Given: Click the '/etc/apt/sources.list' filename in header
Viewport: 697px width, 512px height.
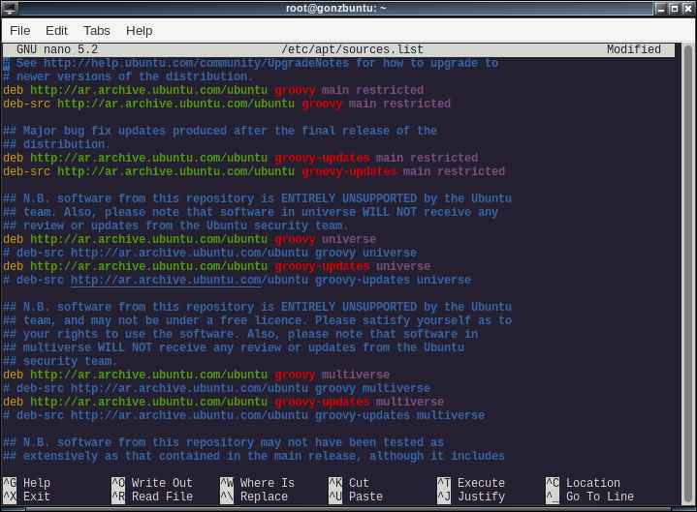Looking at the screenshot, I should coord(352,49).
